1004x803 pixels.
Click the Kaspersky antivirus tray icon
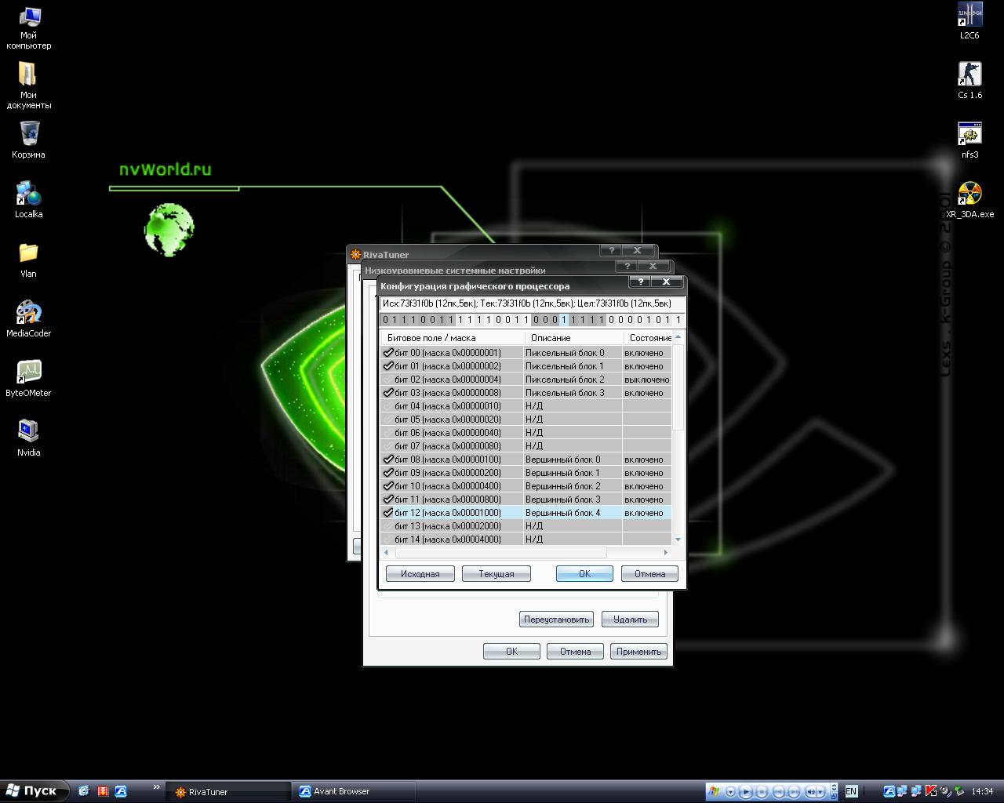point(931,791)
